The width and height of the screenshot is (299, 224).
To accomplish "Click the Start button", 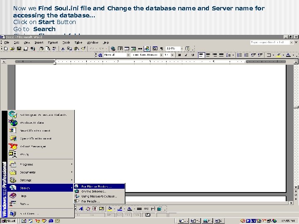I will pyautogui.click(x=9, y=221).
